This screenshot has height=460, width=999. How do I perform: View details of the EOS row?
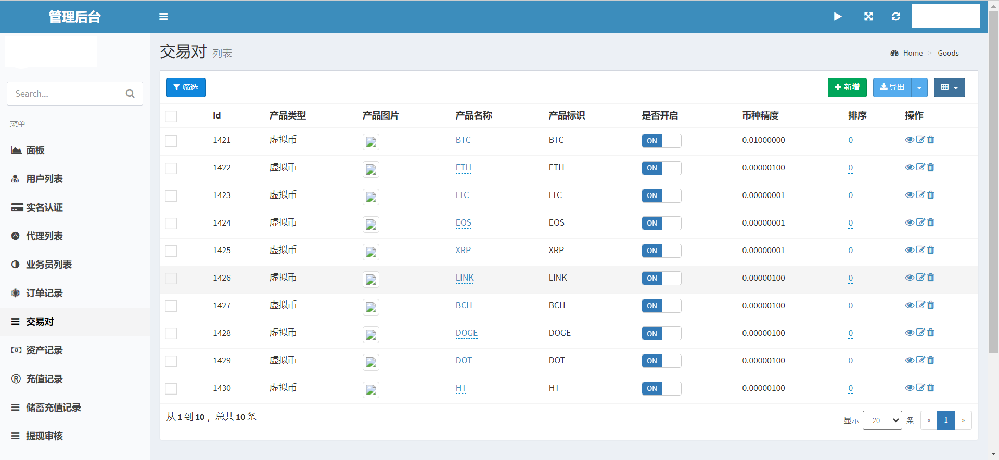(910, 222)
